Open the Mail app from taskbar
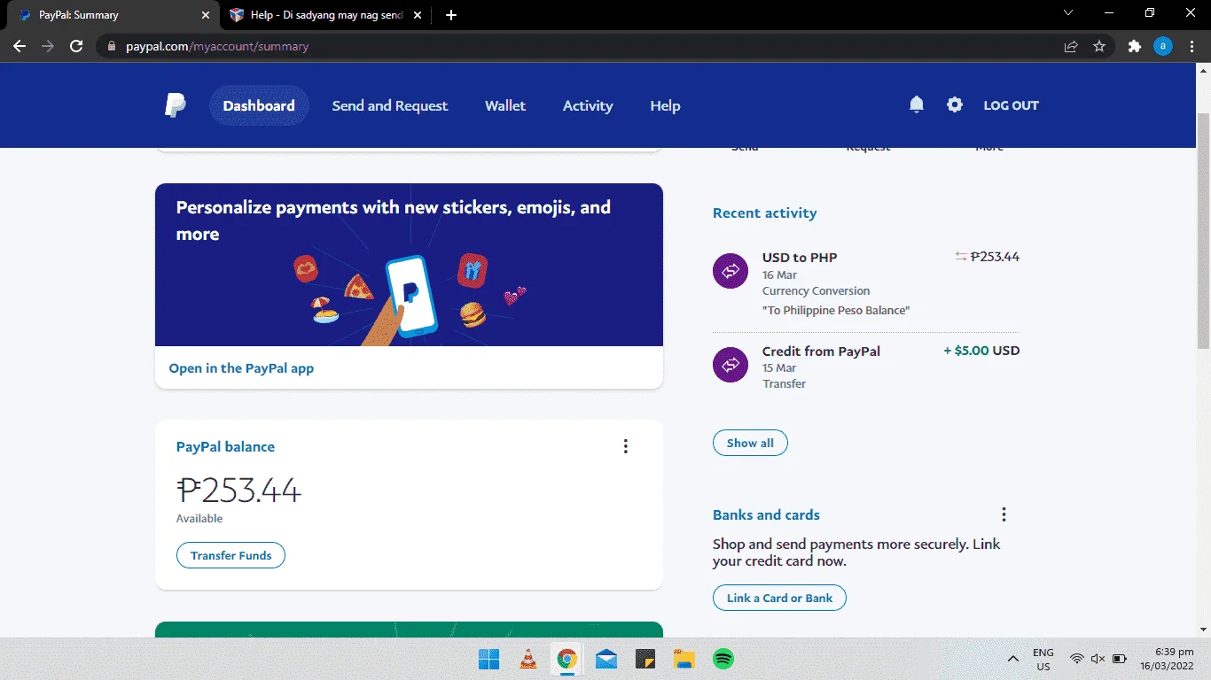The width and height of the screenshot is (1211, 680). pyautogui.click(x=606, y=659)
